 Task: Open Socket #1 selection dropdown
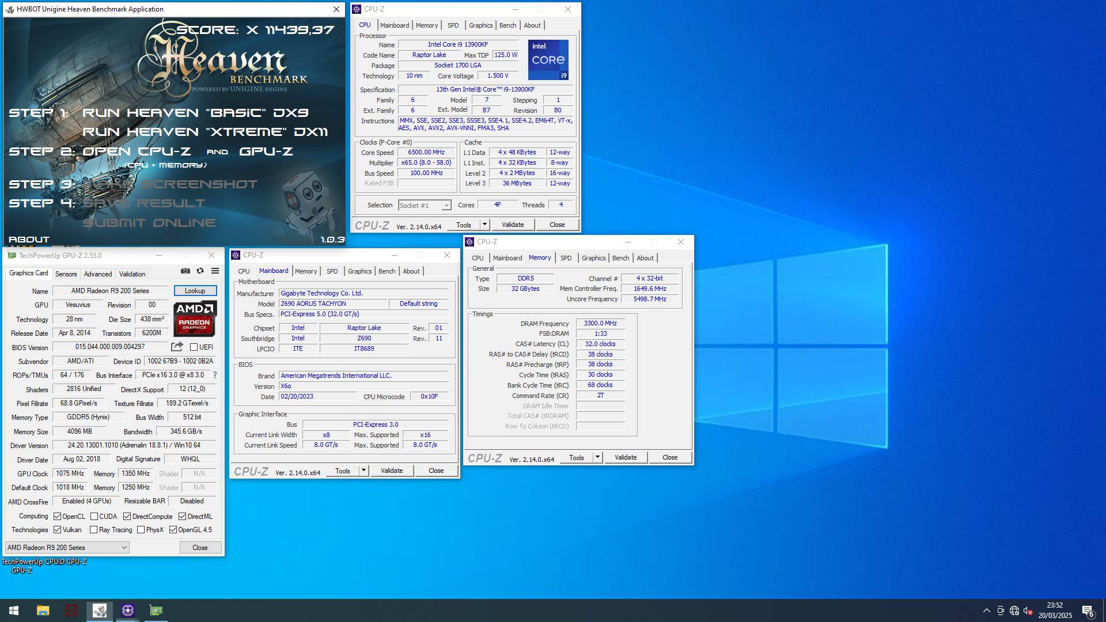click(x=425, y=206)
